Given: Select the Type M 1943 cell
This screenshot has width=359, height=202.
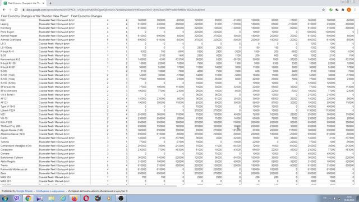Looking at the screenshot, I should [x=19, y=107].
